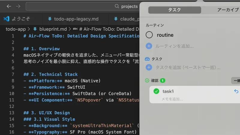Viewport: 240px width, 135px height.
Task: Click the '## 2. Technical Stack' heading
Action: 50,74
